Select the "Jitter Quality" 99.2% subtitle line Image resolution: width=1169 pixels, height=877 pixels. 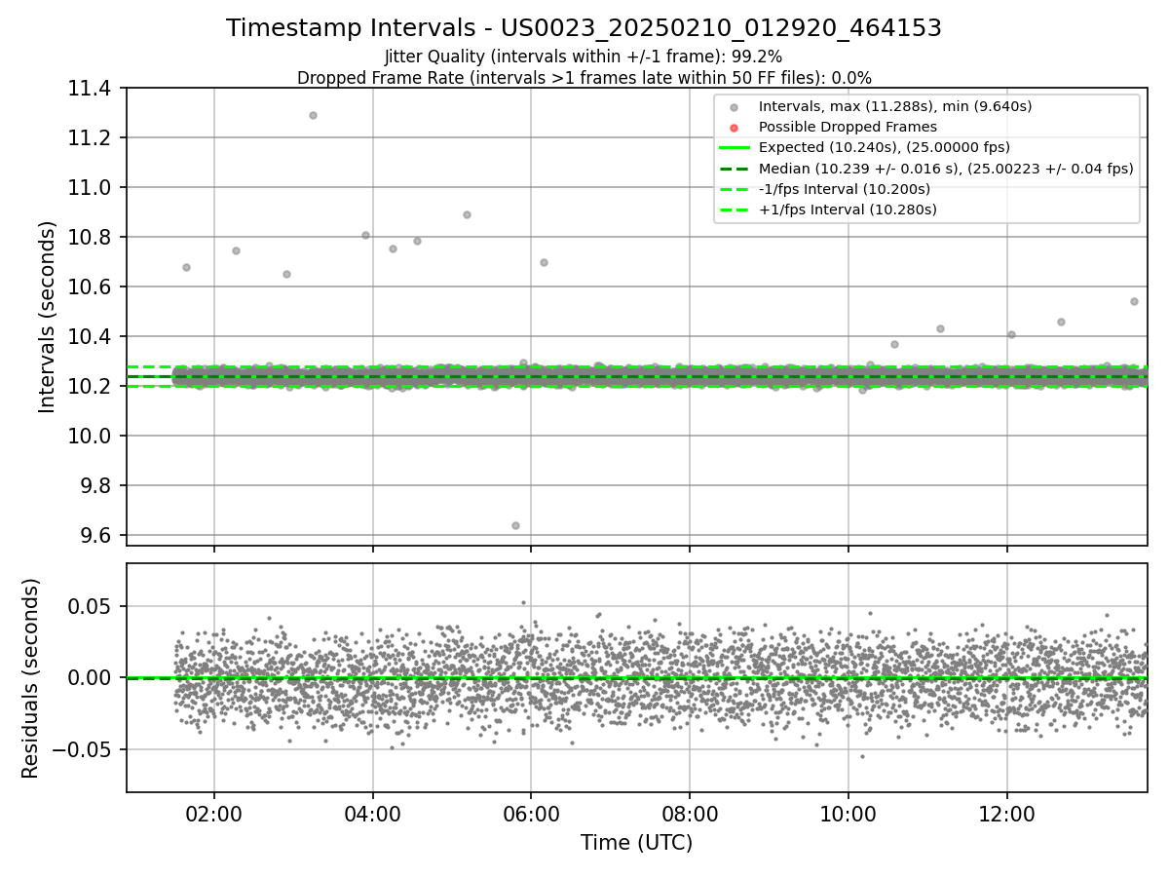point(584,57)
